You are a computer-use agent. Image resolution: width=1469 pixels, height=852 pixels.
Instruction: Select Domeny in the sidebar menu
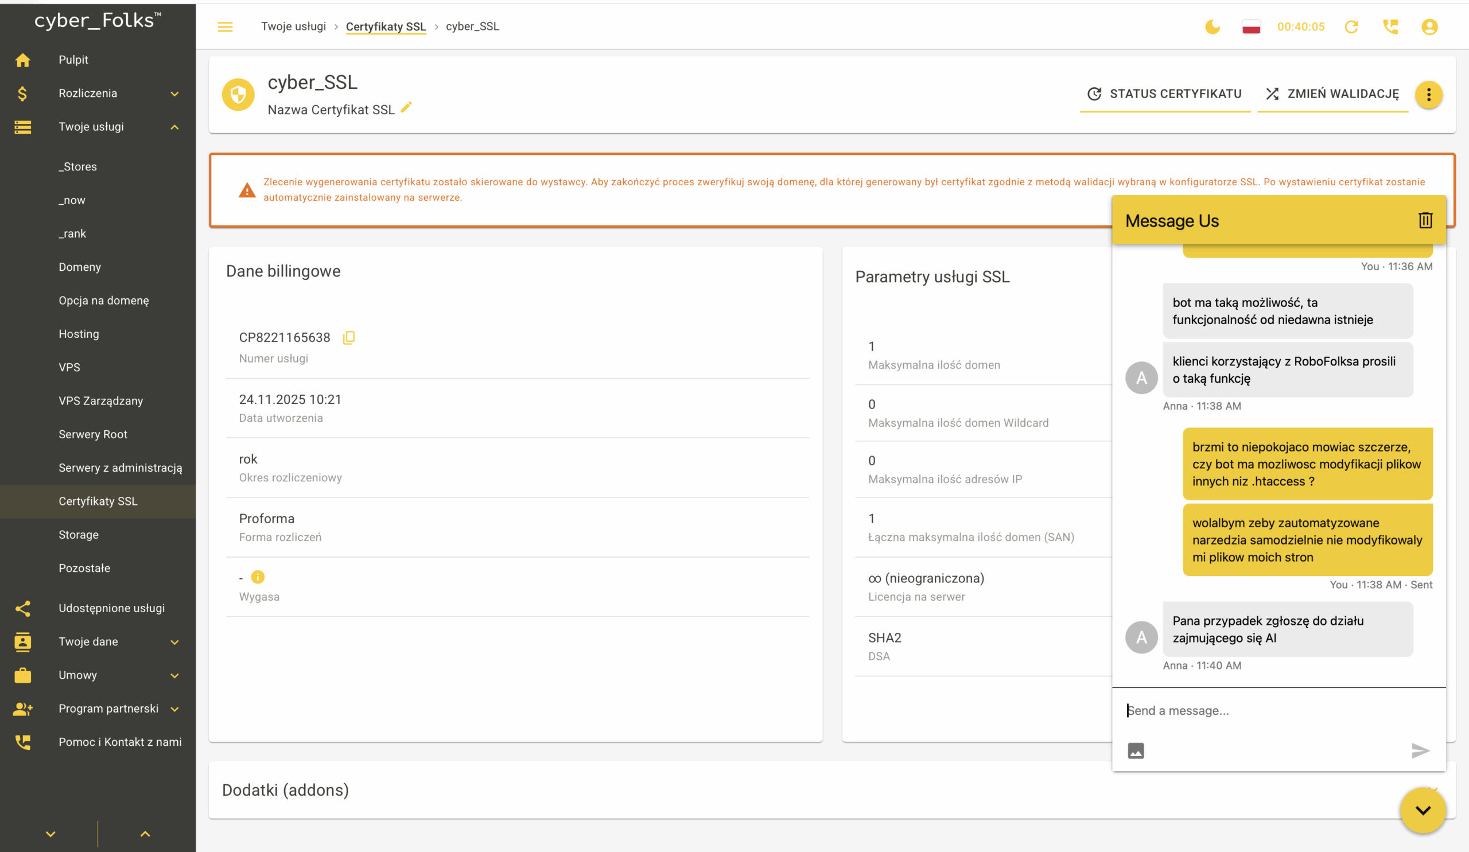pos(80,267)
